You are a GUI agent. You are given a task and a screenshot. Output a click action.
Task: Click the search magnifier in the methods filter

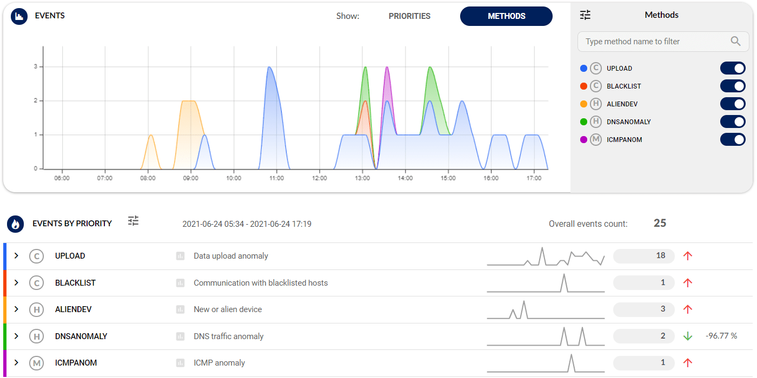[x=735, y=41]
